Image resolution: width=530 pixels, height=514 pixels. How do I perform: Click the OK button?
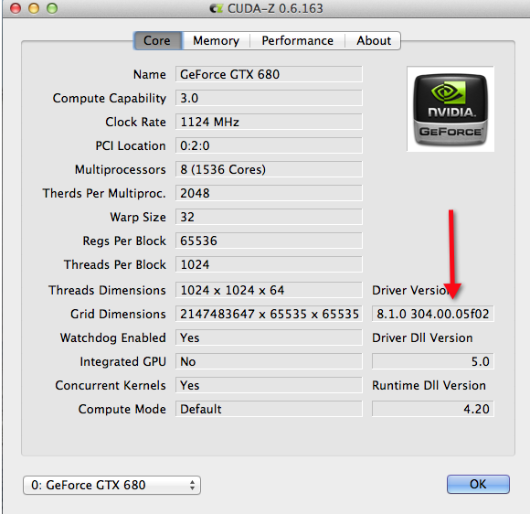478,484
